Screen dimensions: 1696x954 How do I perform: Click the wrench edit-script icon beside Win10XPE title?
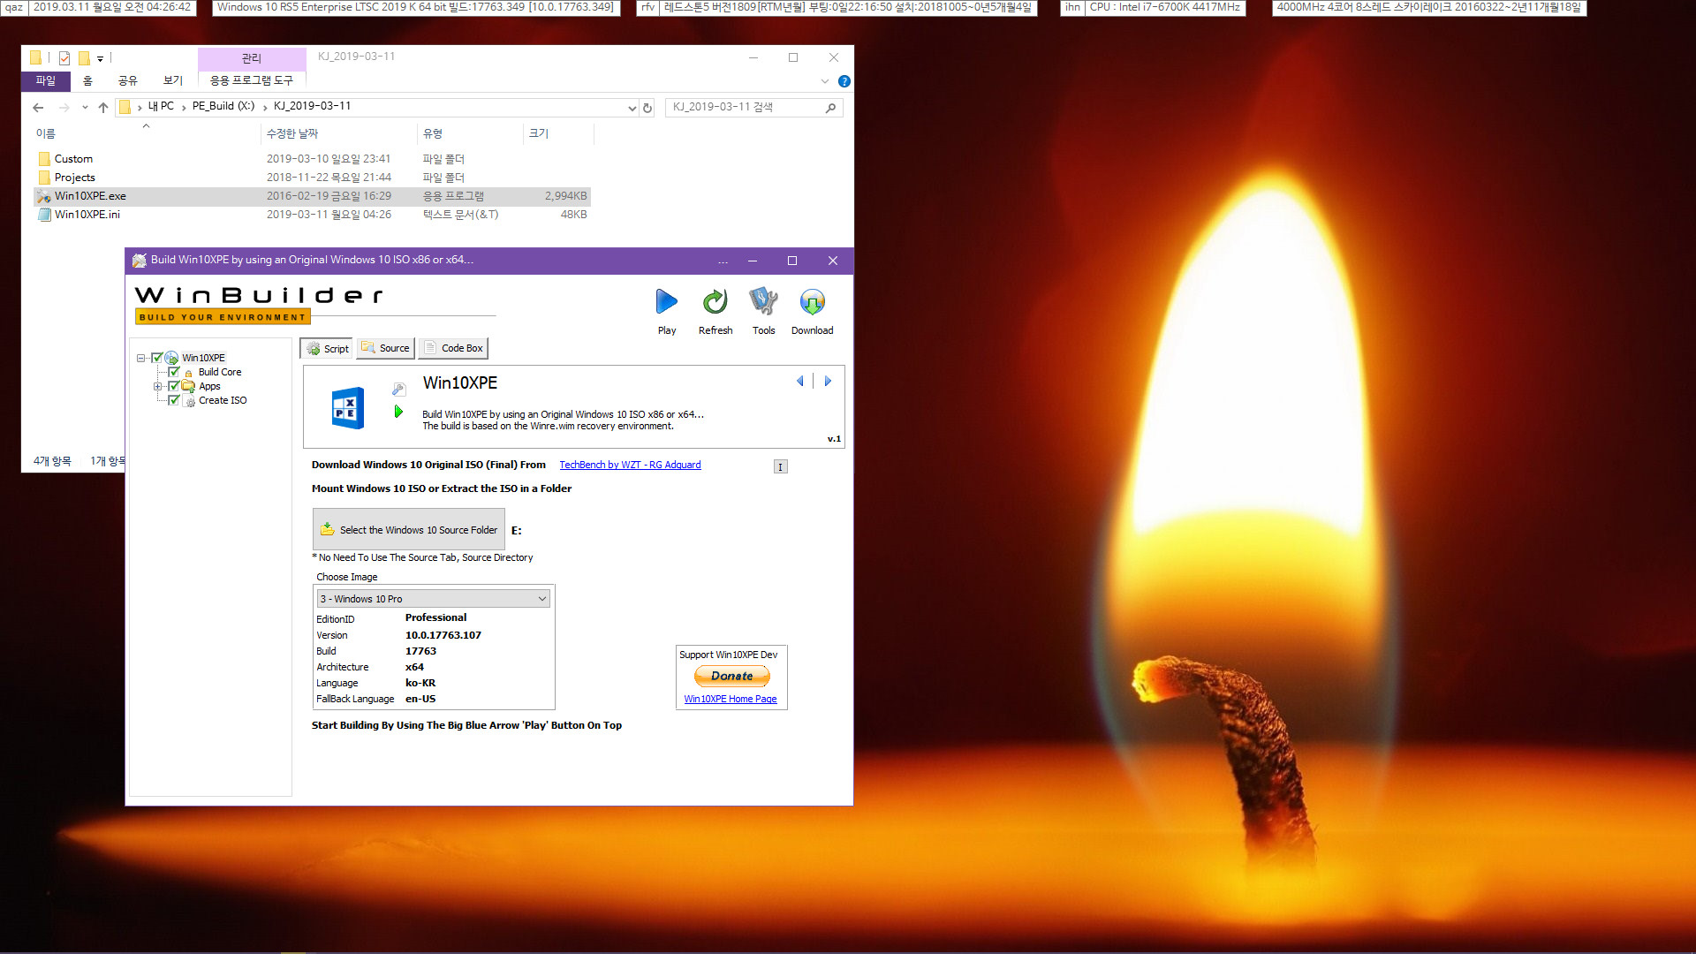click(x=398, y=389)
